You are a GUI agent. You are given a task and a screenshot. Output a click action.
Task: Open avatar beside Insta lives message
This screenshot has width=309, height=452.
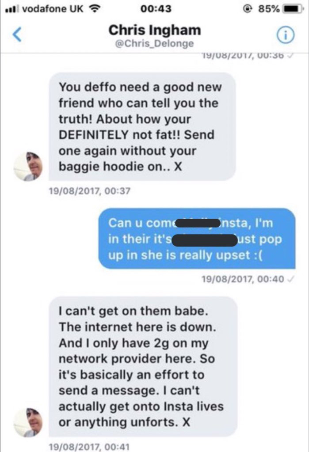(28, 422)
